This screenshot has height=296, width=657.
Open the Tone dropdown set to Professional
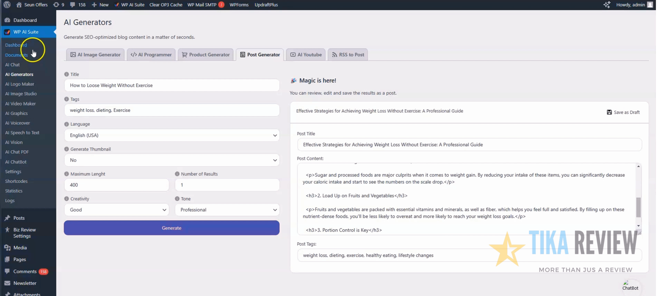point(227,210)
